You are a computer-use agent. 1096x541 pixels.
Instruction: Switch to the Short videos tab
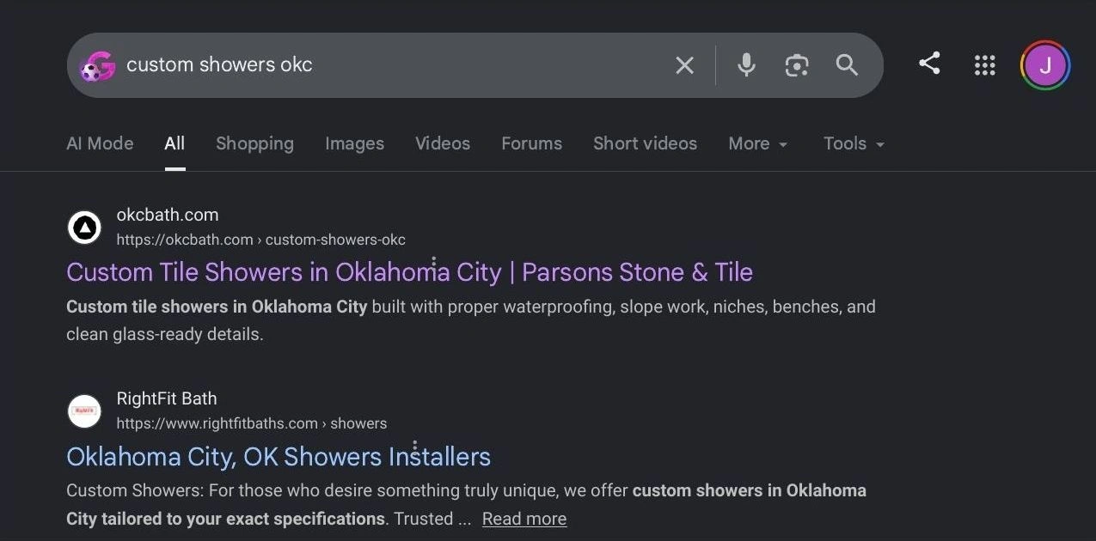point(645,143)
